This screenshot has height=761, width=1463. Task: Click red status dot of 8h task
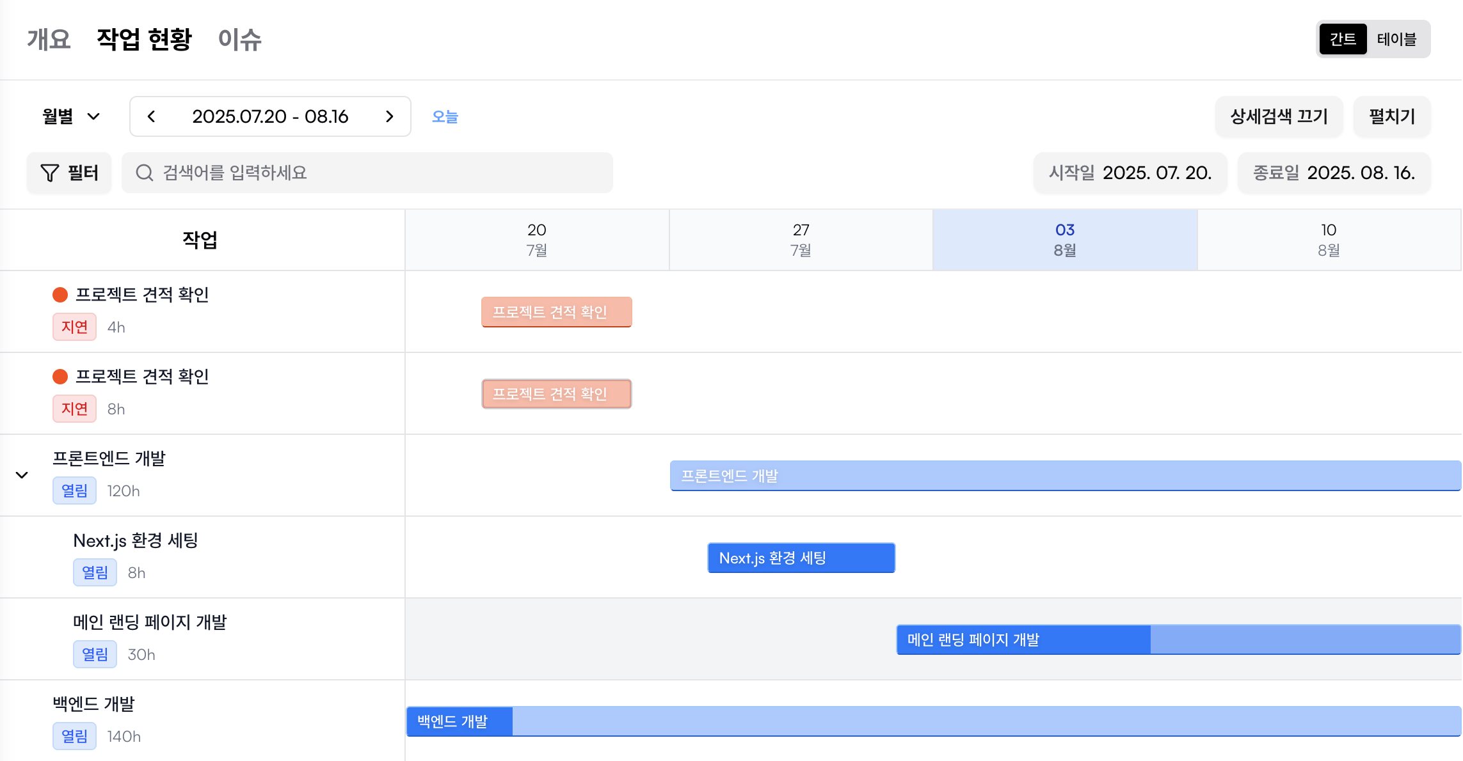(60, 377)
